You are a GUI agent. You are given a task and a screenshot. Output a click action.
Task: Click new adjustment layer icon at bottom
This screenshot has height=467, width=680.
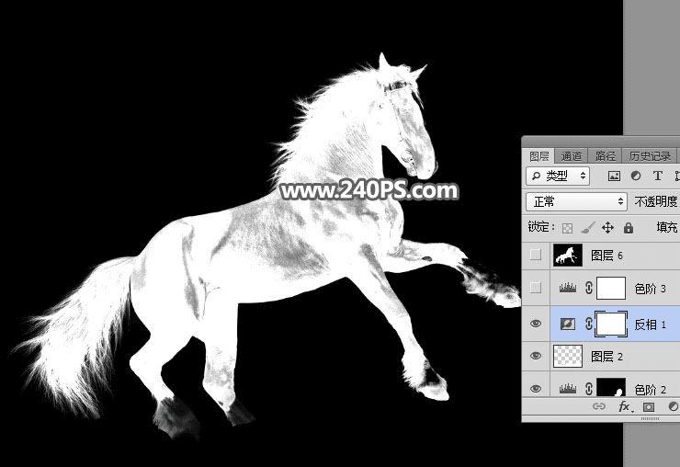coord(673,406)
